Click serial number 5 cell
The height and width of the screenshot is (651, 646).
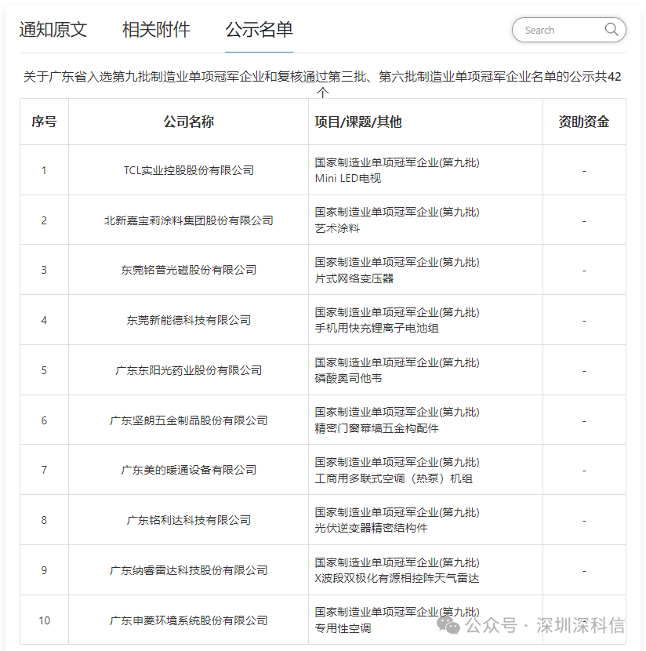coord(44,370)
